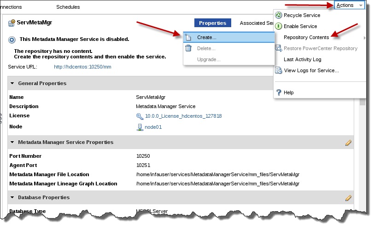Click the node01 computer icon

click(x=140, y=127)
